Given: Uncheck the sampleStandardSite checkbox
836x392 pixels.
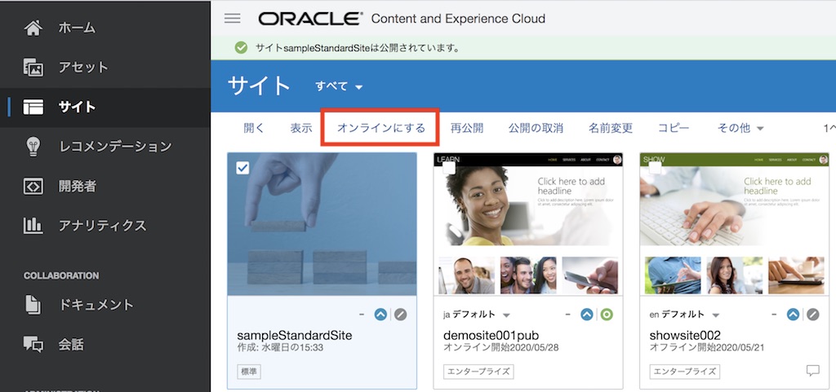Looking at the screenshot, I should (242, 168).
